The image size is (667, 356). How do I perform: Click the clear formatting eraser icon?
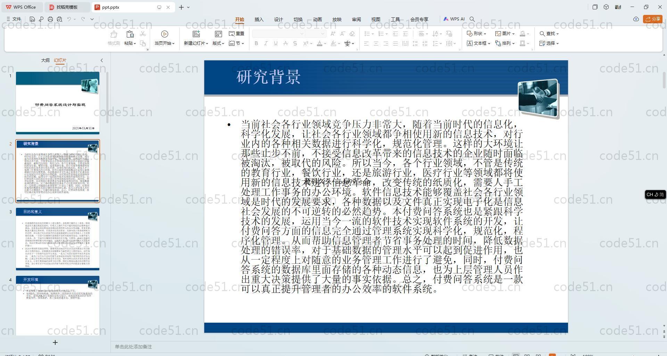tap(352, 34)
